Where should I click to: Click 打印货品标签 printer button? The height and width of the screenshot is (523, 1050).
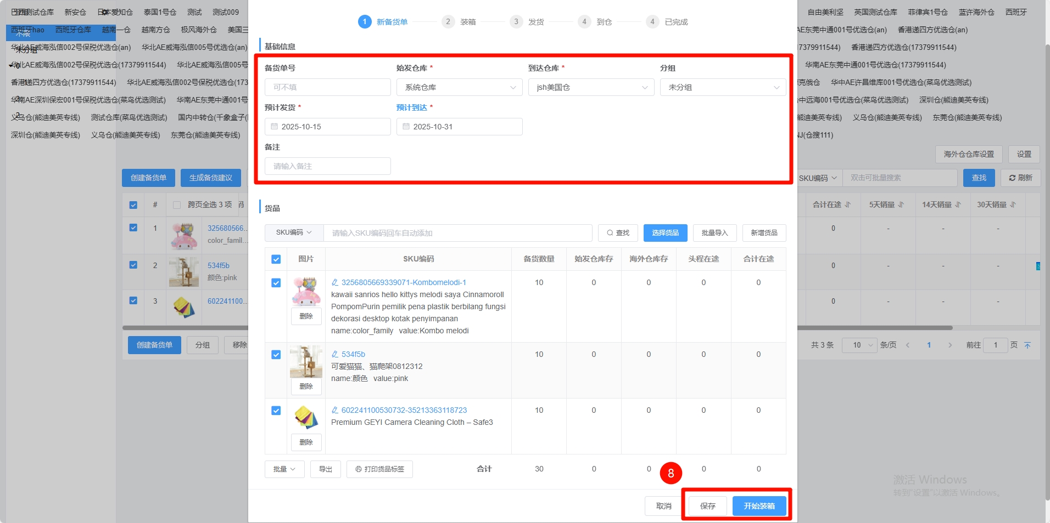click(x=379, y=469)
